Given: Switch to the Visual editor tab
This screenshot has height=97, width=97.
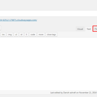Looking at the screenshot, I should click(x=80, y=29).
